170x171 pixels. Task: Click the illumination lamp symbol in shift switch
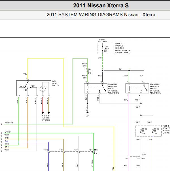[42, 89]
